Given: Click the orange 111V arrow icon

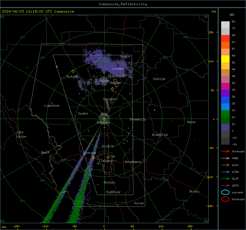Looking at the screenshot, I should coord(225,165).
